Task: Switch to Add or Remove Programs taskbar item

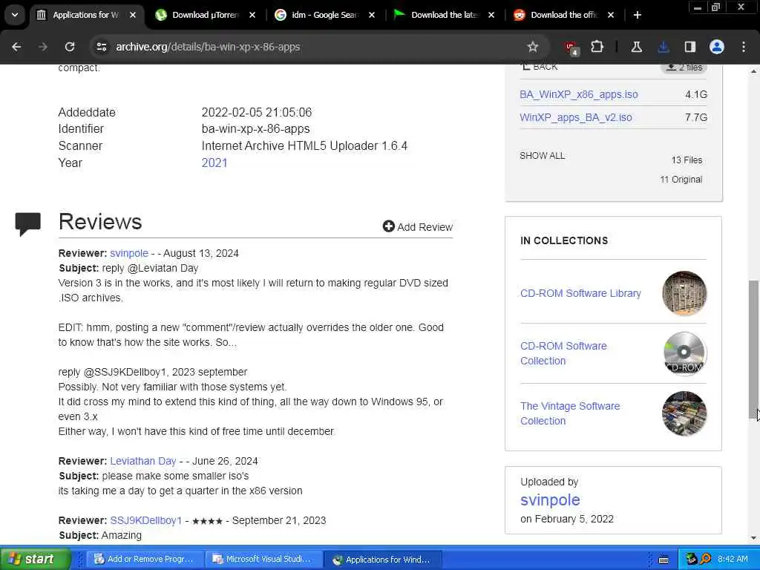Action: (x=144, y=559)
